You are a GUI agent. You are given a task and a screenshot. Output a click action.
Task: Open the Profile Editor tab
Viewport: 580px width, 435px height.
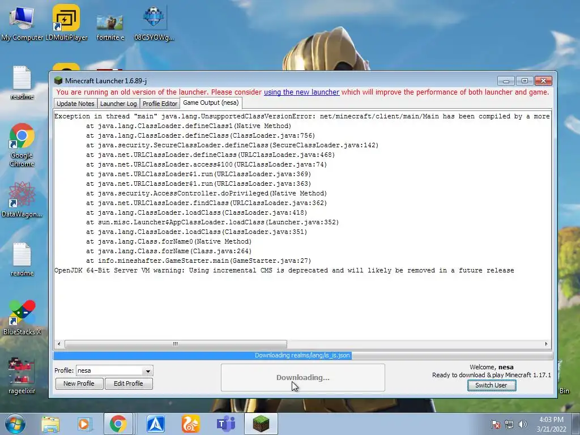point(160,104)
